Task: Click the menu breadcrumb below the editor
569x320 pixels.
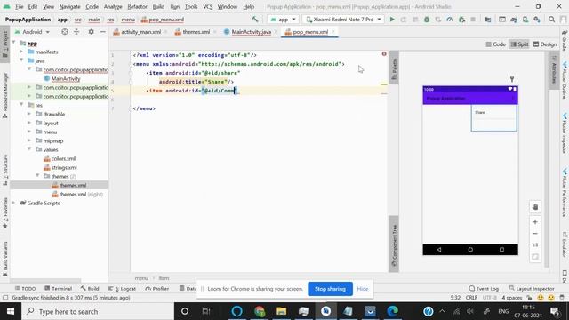Action: 141,278
